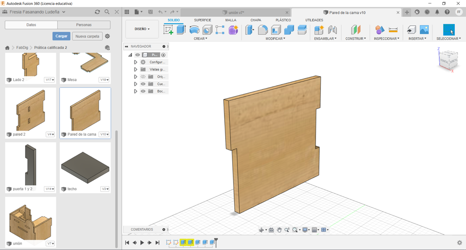Switch to the Personas tab
The height and width of the screenshot is (250, 466).
click(84, 25)
